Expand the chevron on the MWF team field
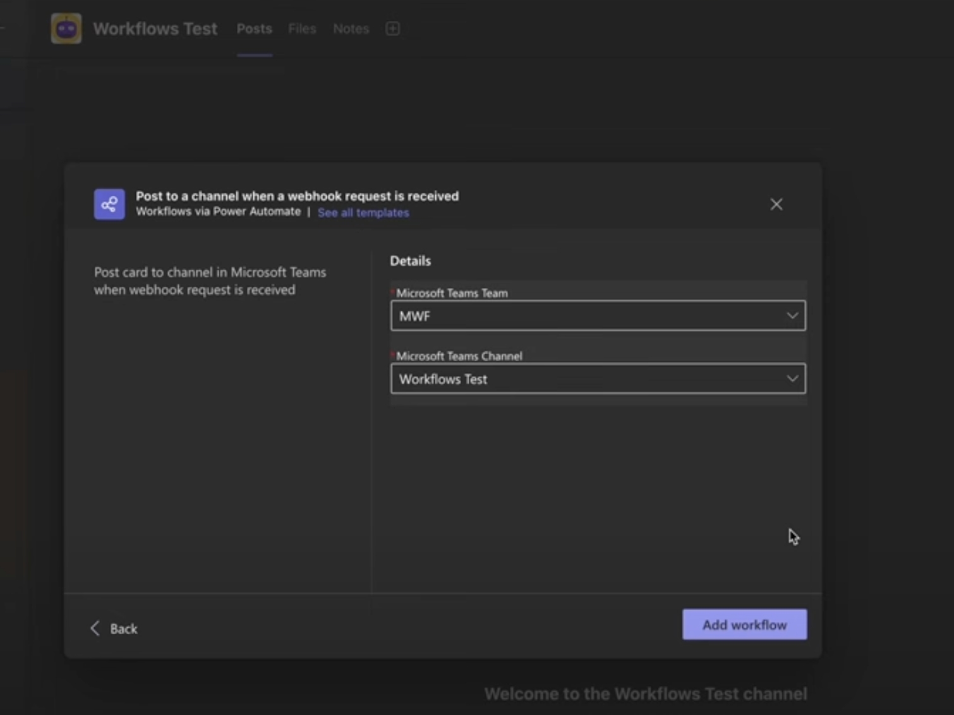Screen dimensions: 954x715 pyautogui.click(x=792, y=316)
